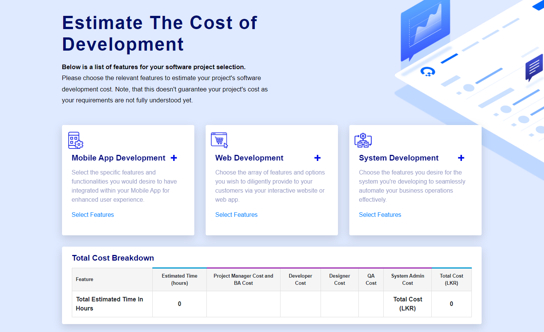544x332 pixels.
Task: Click the circular arrows icon in the illustration
Action: click(x=428, y=72)
